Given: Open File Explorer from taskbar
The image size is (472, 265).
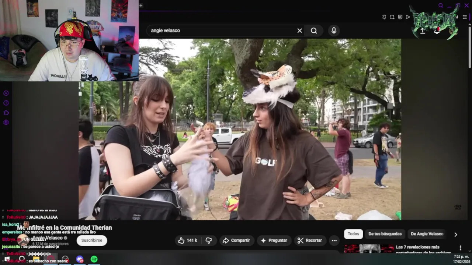Looking at the screenshot, I should point(36,259).
